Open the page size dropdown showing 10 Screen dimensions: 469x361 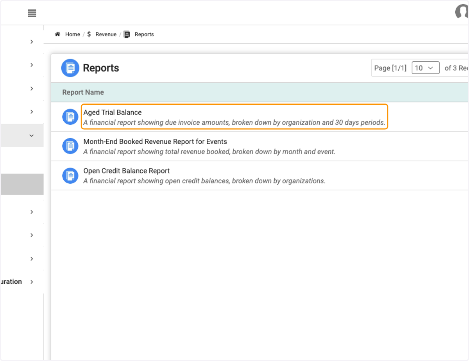tap(426, 68)
